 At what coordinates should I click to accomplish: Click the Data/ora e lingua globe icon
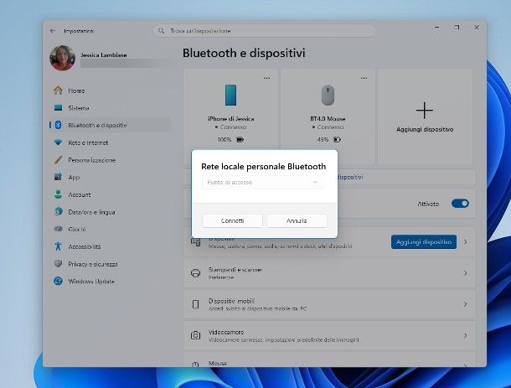click(x=59, y=212)
